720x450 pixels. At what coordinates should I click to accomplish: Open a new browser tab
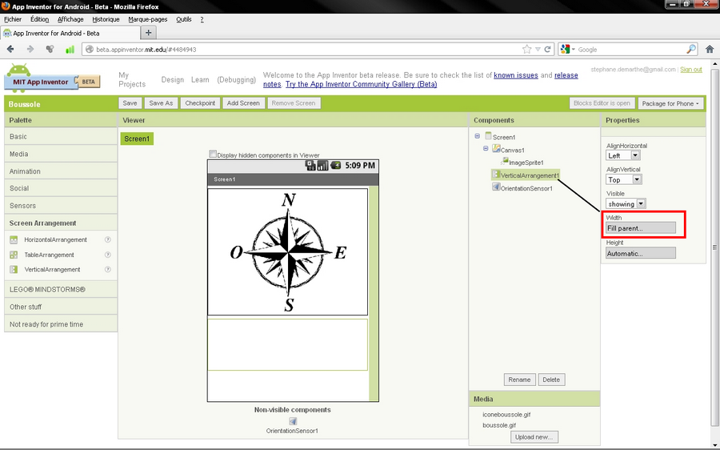coord(149,33)
